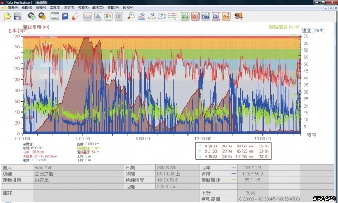Click the person with speech bubble icon
The height and width of the screenshot is (203, 338).
click(x=75, y=16)
